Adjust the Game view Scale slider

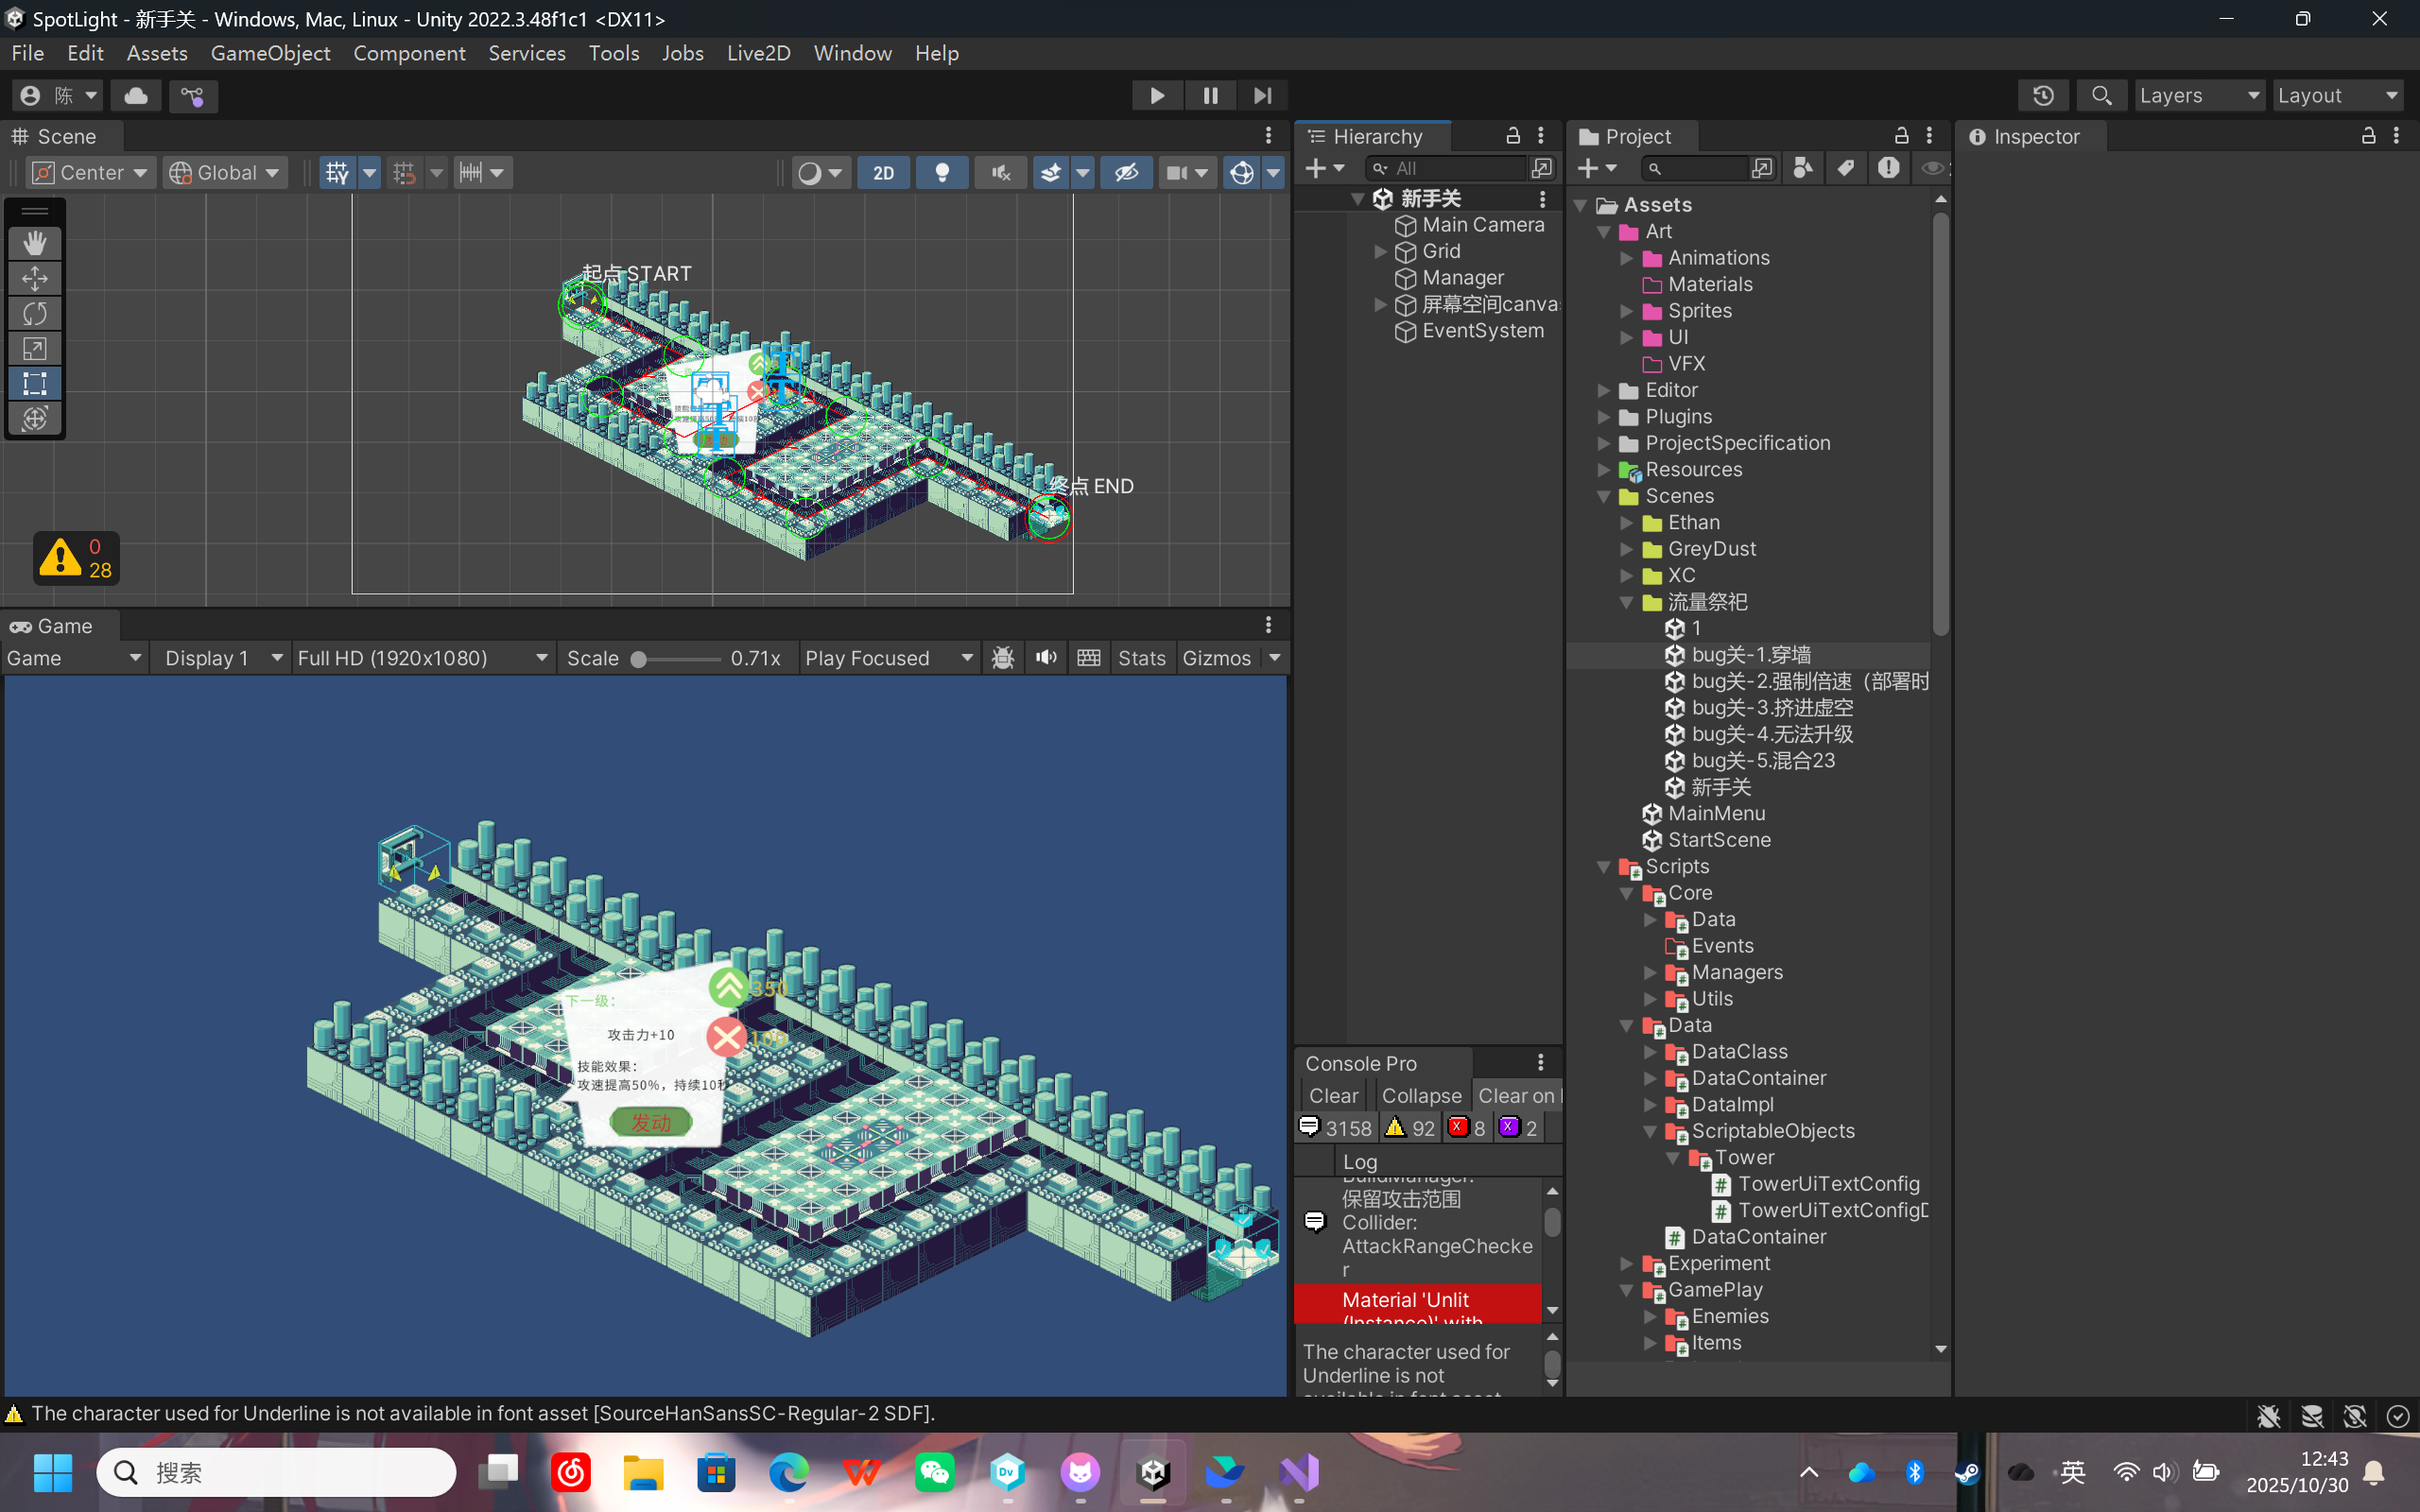639,659
